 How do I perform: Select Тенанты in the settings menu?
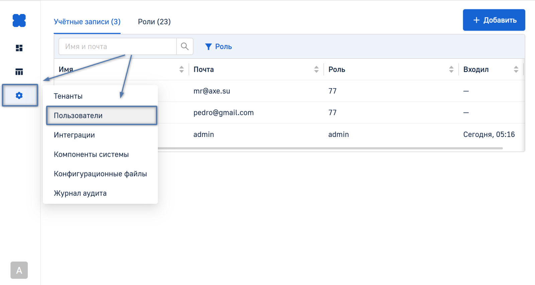click(x=68, y=96)
